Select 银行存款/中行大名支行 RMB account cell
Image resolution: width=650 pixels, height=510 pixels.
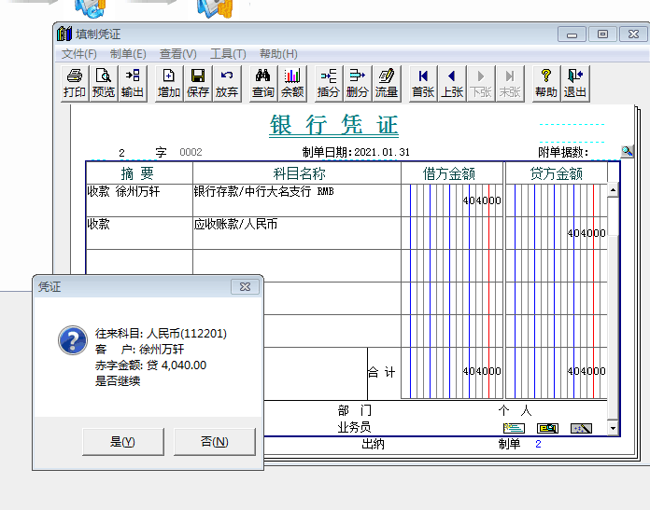[297, 200]
